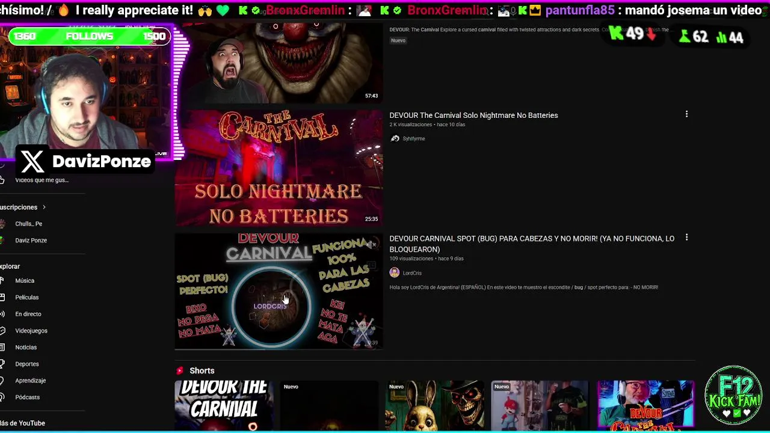Open Noticias in the sidebar
This screenshot has height=433, width=770.
tap(26, 347)
